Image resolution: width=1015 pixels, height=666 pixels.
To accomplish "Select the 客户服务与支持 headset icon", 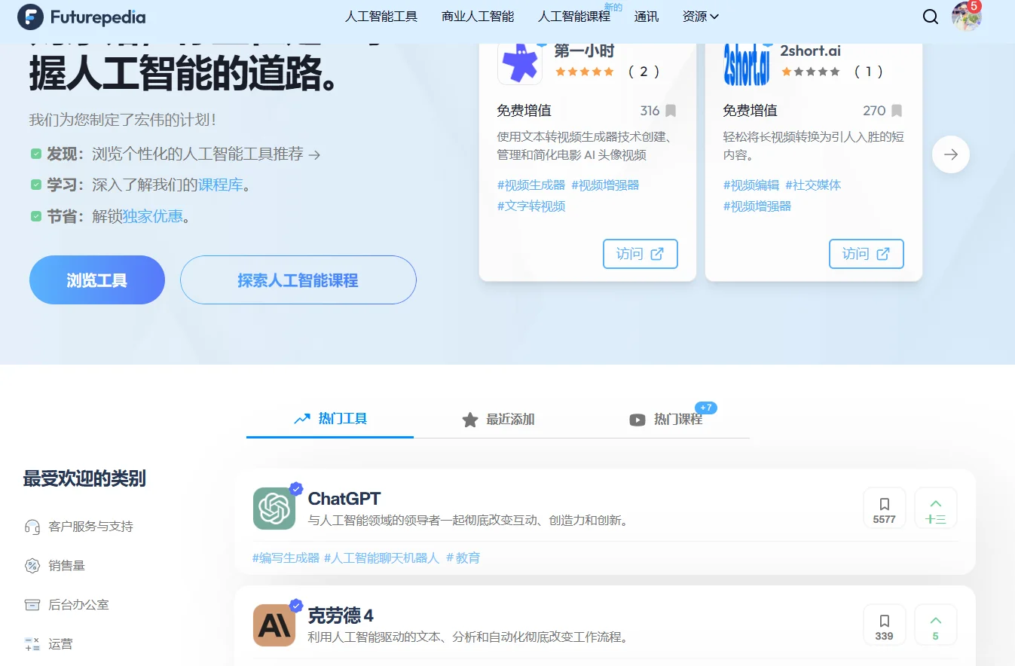I will (30, 526).
